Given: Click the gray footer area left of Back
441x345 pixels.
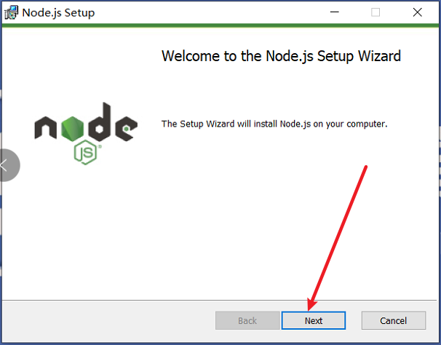Looking at the screenshot, I should click(108, 321).
